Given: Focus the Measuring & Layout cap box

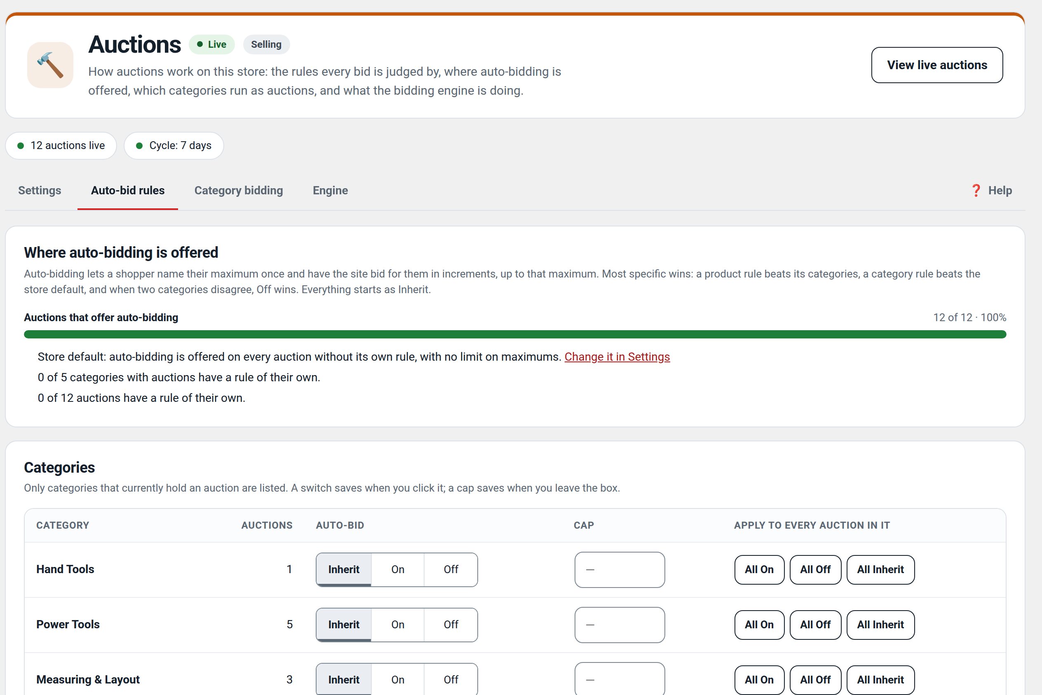Looking at the screenshot, I should pos(620,679).
